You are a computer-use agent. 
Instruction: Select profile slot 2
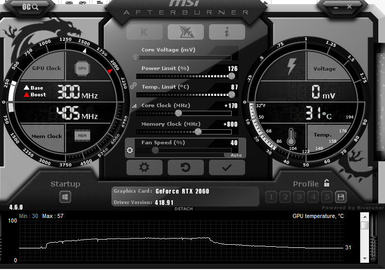pyautogui.click(x=285, y=197)
